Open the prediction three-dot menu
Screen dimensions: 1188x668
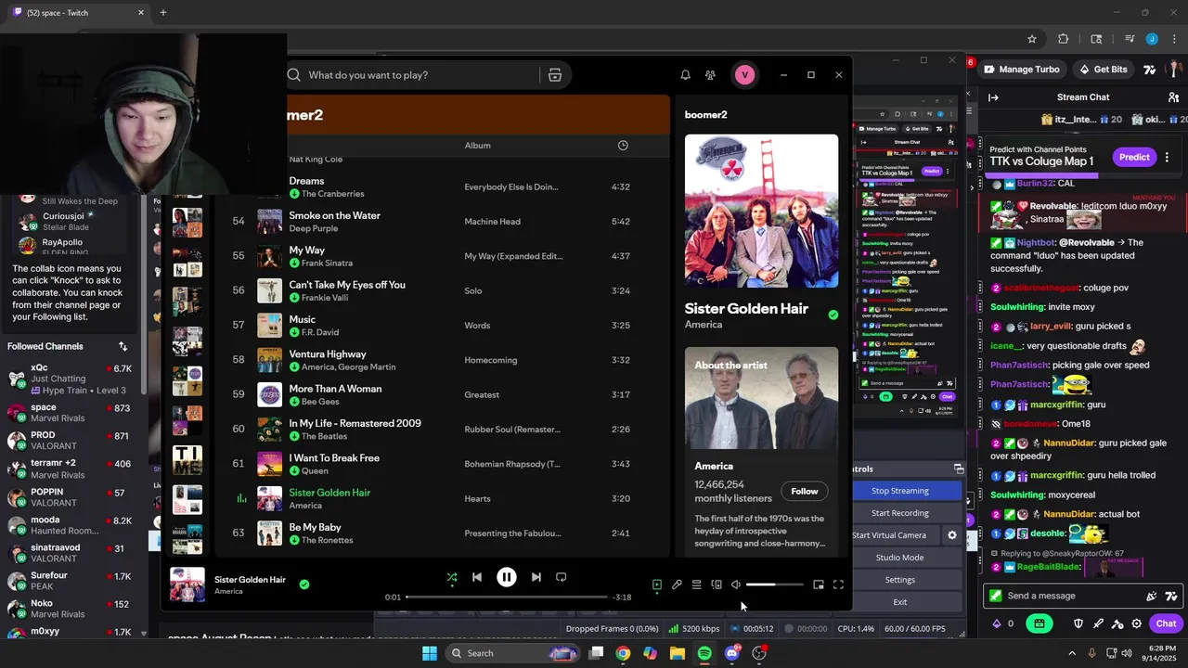pyautogui.click(x=1167, y=158)
